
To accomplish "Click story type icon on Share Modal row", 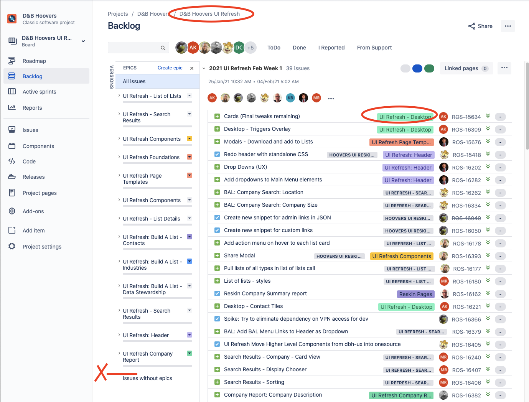I will [x=217, y=256].
